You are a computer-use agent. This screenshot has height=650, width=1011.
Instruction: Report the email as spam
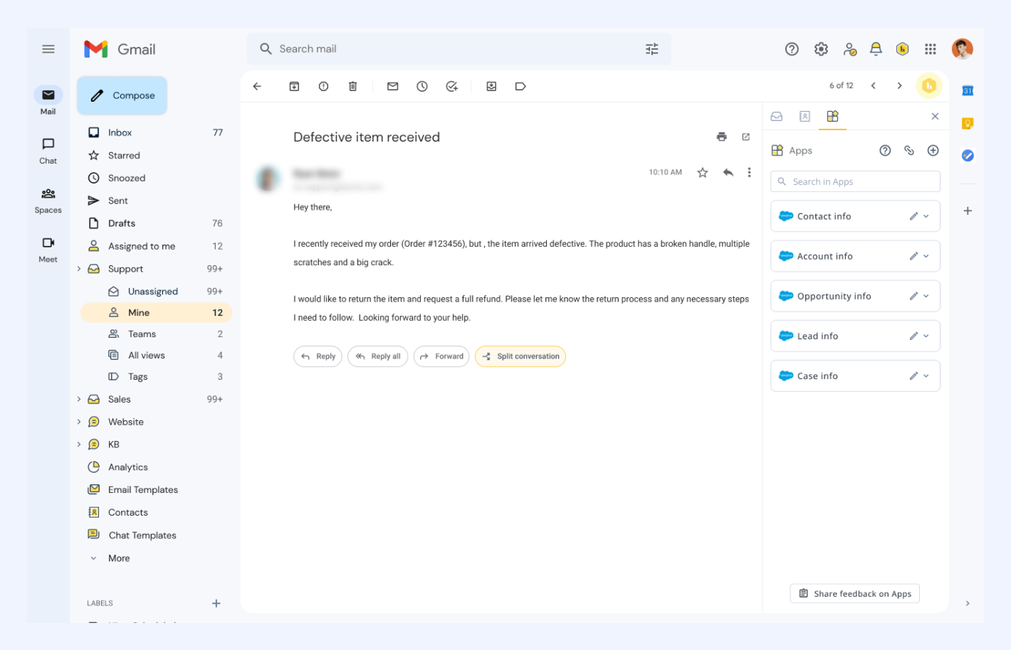click(323, 86)
